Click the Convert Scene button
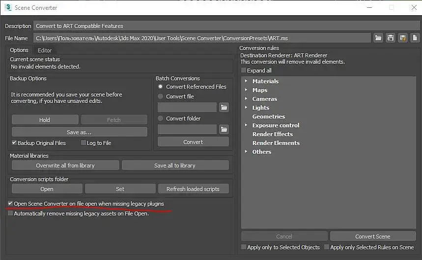The height and width of the screenshot is (260, 422). click(373, 236)
